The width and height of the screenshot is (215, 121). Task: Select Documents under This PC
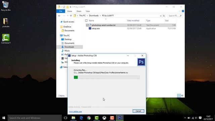[70, 43]
